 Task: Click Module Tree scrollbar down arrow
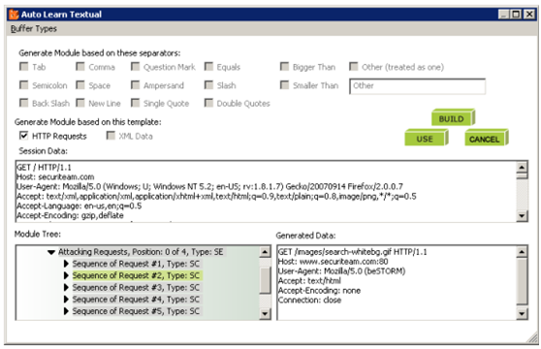tap(265, 313)
